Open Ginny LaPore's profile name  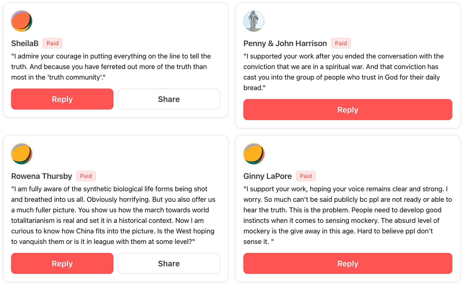(267, 176)
